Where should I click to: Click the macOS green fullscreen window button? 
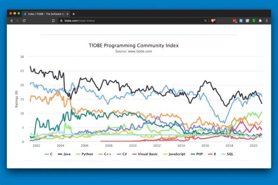19,14
